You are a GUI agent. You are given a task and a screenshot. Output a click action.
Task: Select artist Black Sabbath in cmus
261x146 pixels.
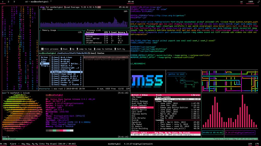tap(139, 105)
